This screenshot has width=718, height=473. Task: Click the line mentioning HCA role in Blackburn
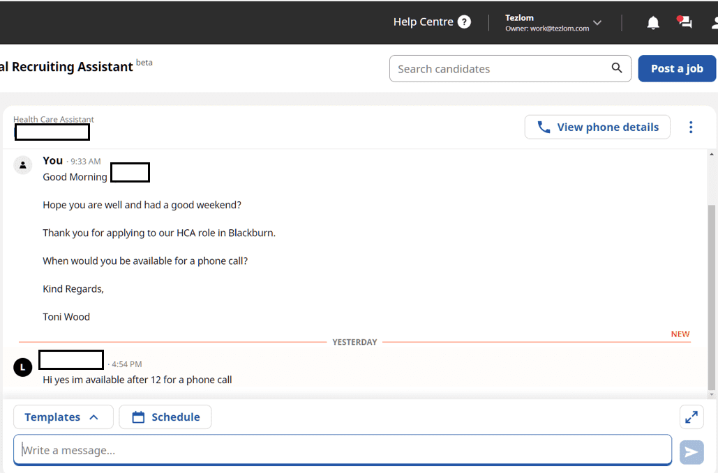tap(159, 233)
